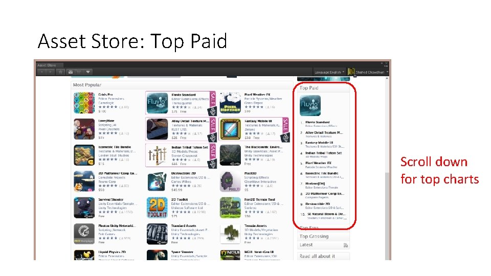Click the vertical scrollbar of the store page
Image resolution: width=491 pixels, height=276 pixels.
click(387, 169)
